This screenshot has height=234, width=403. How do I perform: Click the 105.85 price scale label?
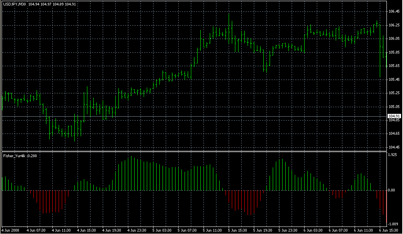(x=394, y=52)
